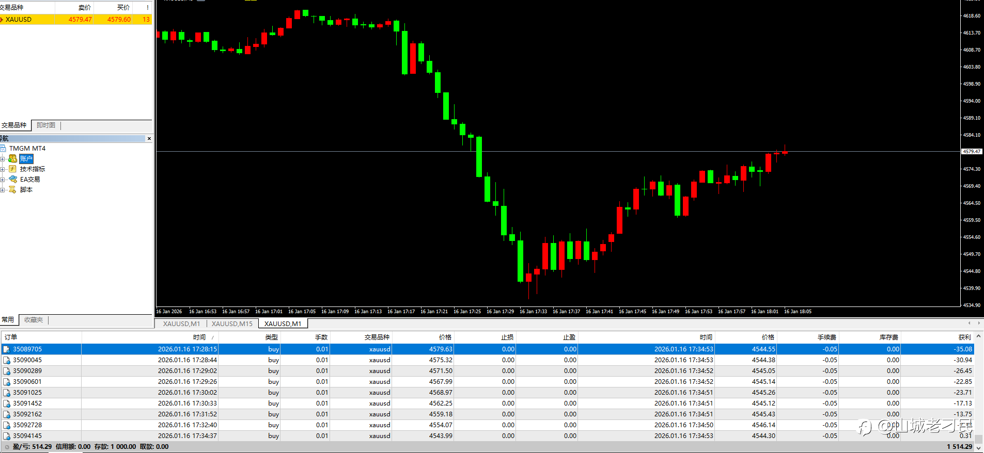Open the XAUUSD,M15 chart tab
Image resolution: width=984 pixels, height=453 pixels.
pyautogui.click(x=232, y=324)
